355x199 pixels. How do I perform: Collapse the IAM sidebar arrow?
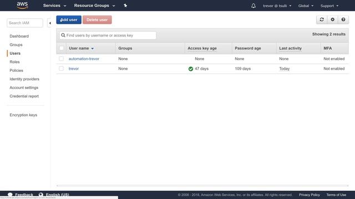click(x=50, y=23)
